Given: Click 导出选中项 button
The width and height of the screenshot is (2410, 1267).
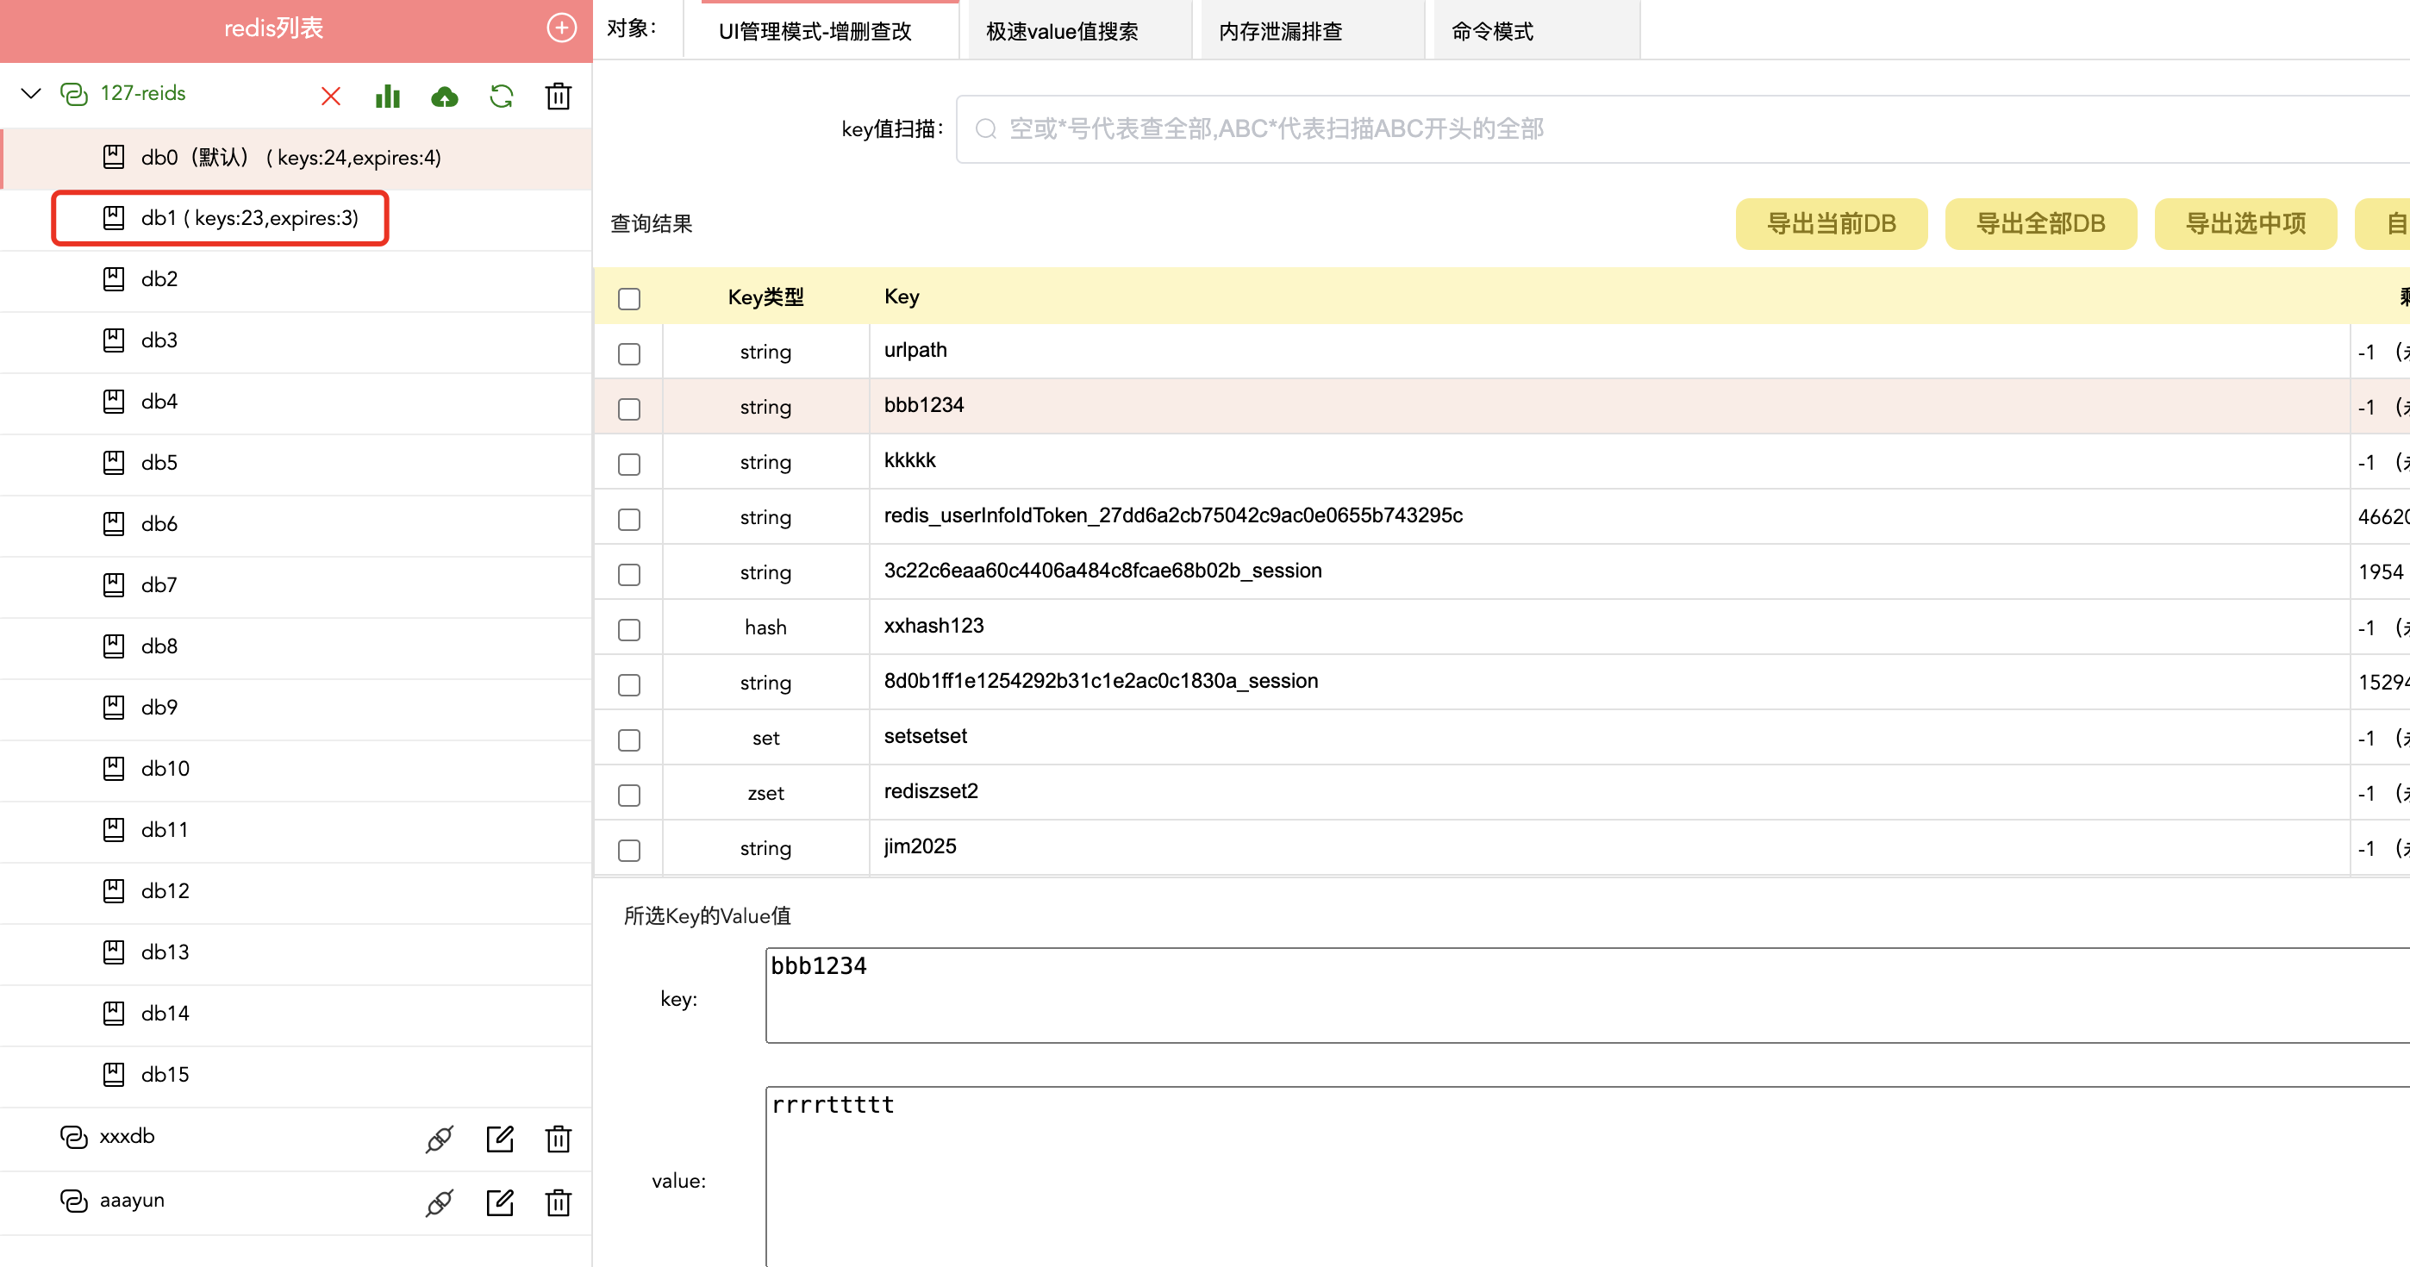Looking at the screenshot, I should 2245,223.
